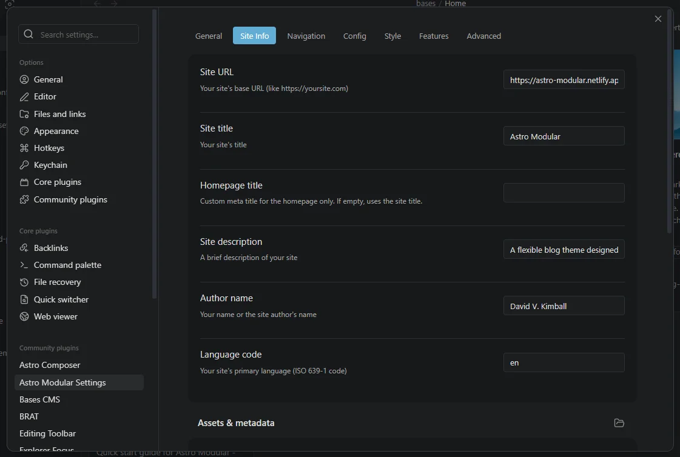Screen dimensions: 680x457
Task: Click the folder icon beside Assets & metadata
Action: pyautogui.click(x=619, y=423)
